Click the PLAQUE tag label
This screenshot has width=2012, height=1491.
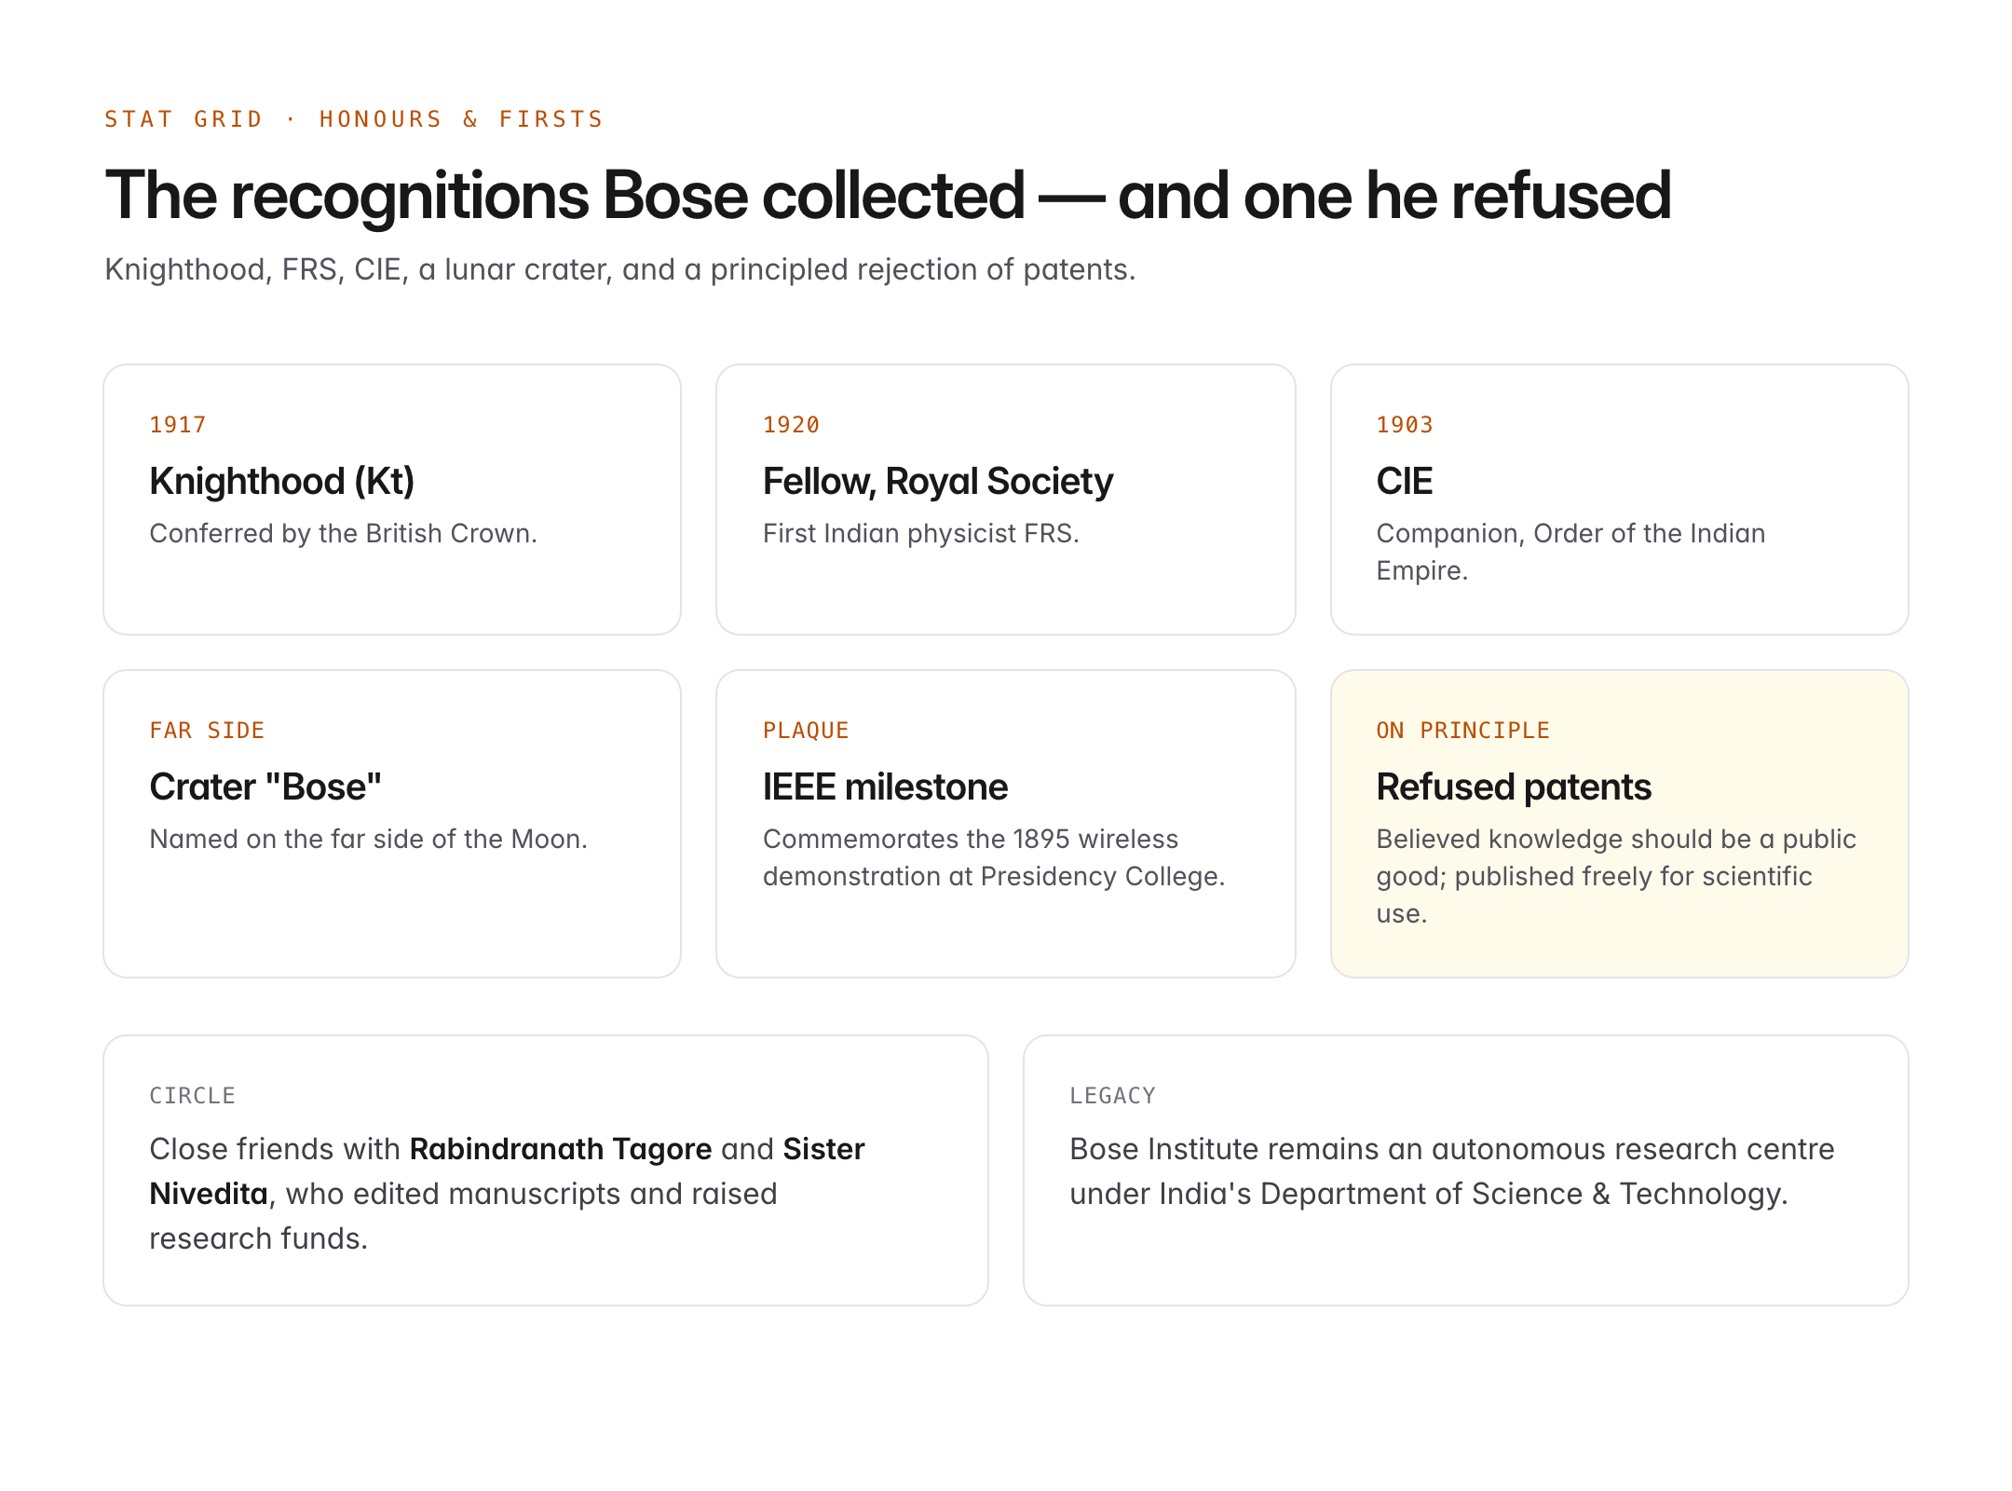coord(806,731)
